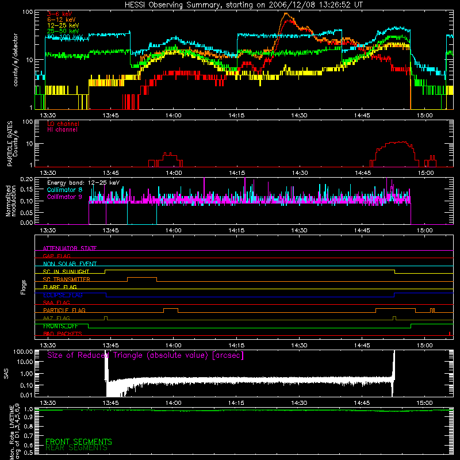460x460 pixels.
Task: Click the 0.20 tick on modulation axis
Action: pyautogui.click(x=26, y=179)
